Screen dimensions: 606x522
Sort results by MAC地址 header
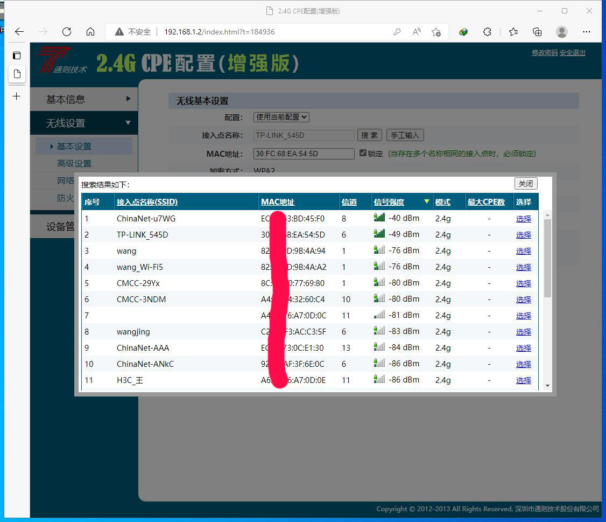(278, 202)
